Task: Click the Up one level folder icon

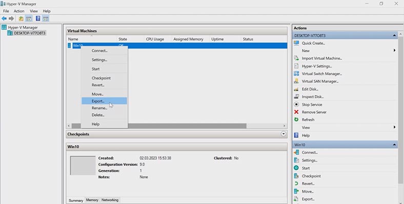Action: (21, 18)
